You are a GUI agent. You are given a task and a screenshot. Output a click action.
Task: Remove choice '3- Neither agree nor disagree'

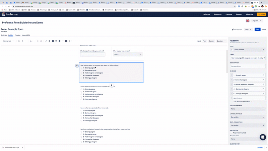[x=264, y=84]
